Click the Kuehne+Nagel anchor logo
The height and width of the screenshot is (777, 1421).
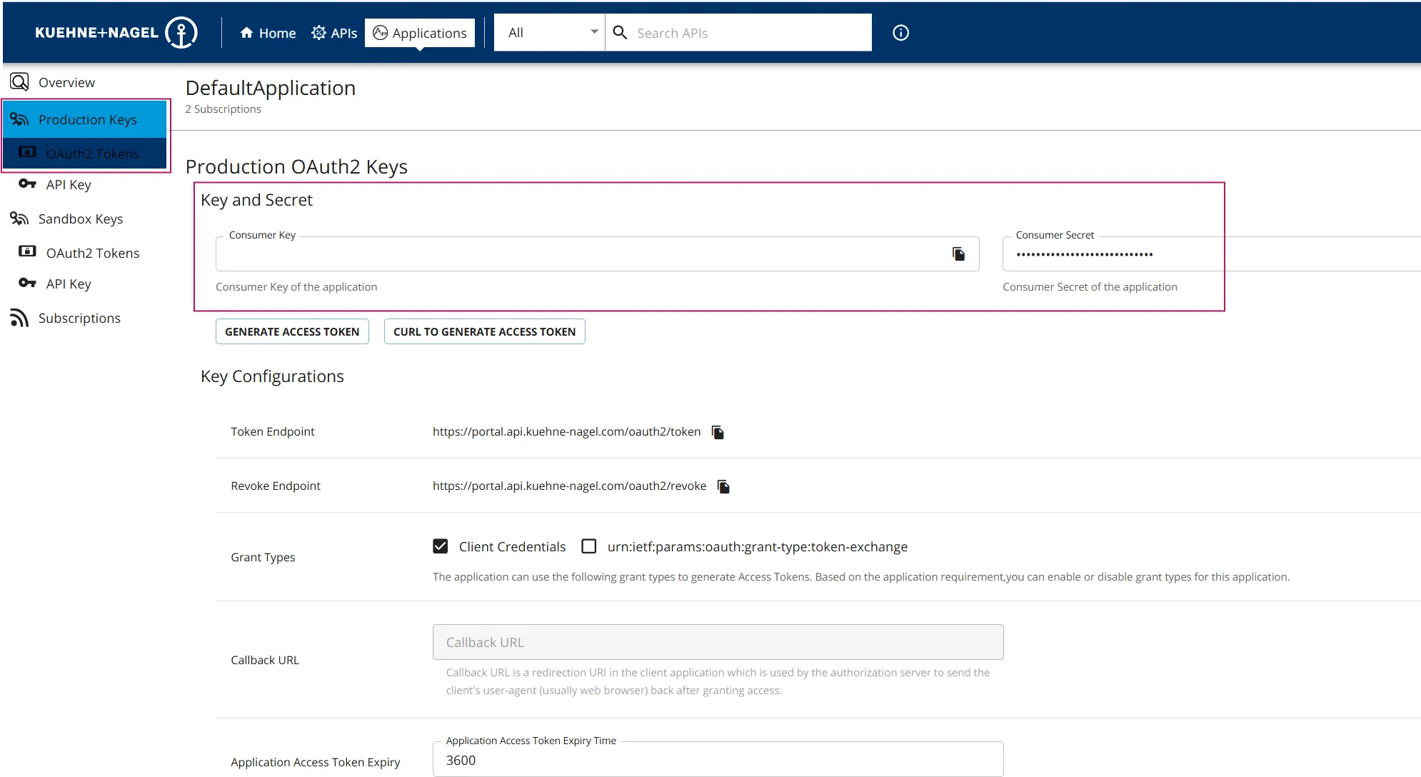click(181, 33)
